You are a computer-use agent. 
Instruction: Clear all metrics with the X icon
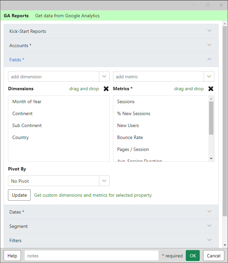pyautogui.click(x=211, y=89)
